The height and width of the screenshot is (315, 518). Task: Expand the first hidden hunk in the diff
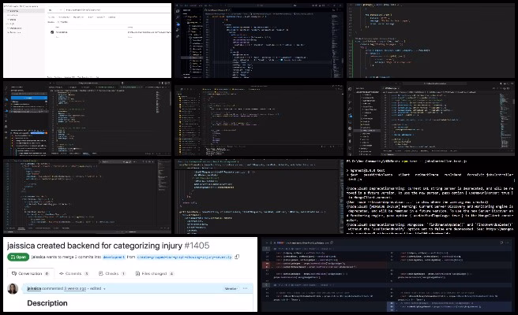(267, 248)
